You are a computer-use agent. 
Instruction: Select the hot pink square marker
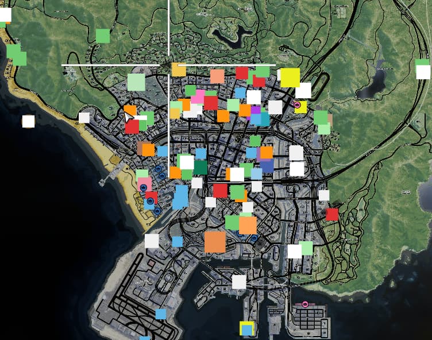198,96
